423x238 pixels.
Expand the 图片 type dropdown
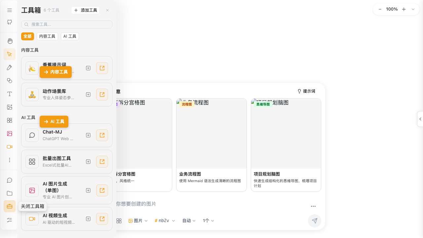click(x=138, y=221)
